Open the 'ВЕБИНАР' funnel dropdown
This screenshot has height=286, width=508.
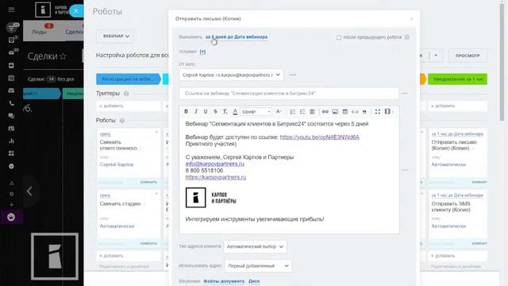click(x=116, y=37)
